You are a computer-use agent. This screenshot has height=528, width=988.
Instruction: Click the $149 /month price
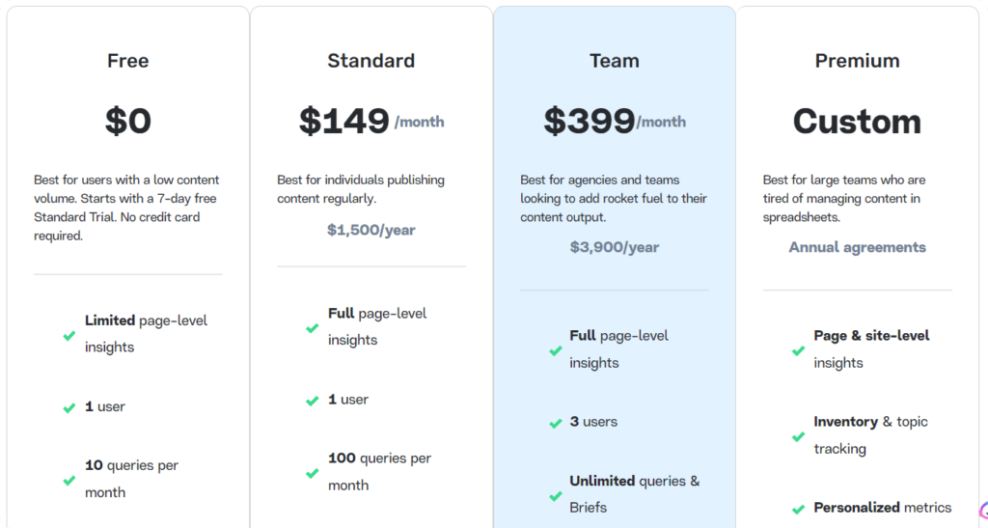(x=371, y=121)
